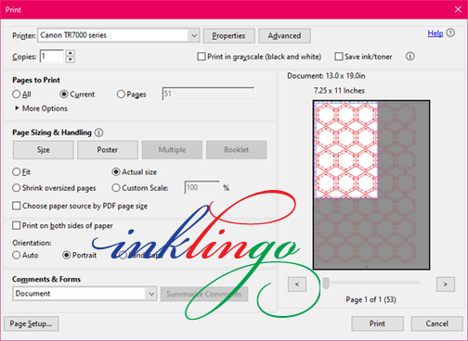
Task: Click the page preview slider handle
Action: click(x=326, y=283)
